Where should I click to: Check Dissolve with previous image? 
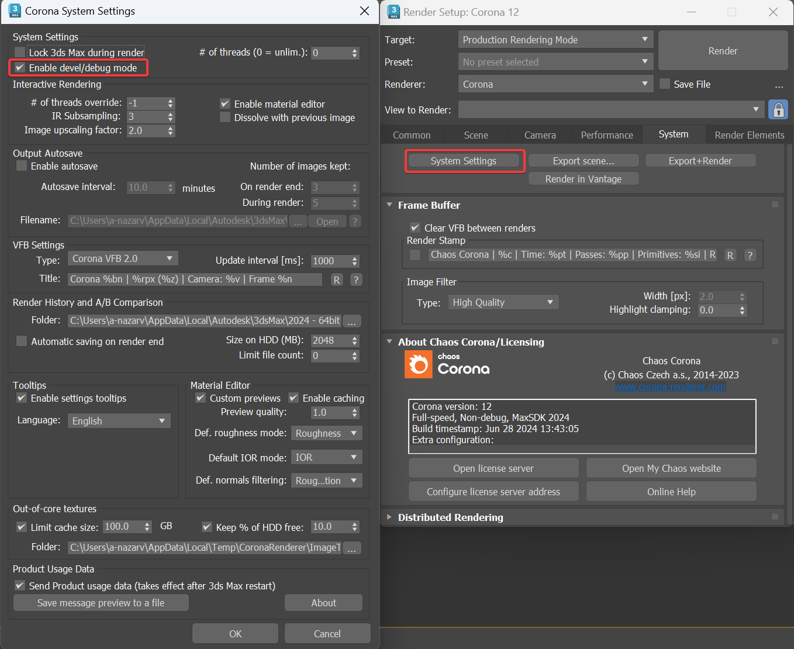coord(225,118)
